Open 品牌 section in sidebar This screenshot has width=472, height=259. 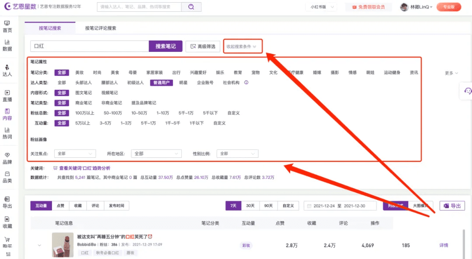point(7,158)
